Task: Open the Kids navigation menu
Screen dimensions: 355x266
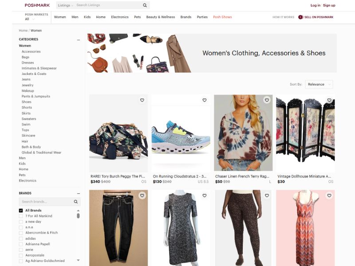Action: tap(87, 17)
